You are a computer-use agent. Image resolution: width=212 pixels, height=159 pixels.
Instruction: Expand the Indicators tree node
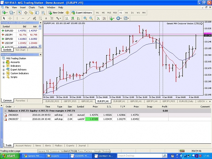coord(4,66)
